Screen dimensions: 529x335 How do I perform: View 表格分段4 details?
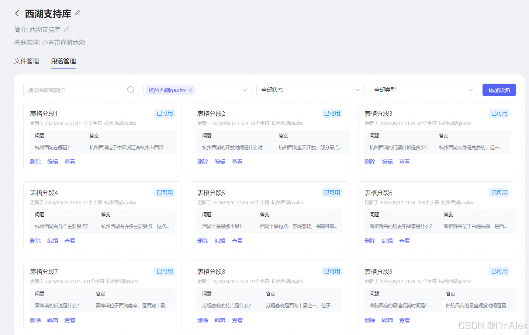[x=70, y=241]
